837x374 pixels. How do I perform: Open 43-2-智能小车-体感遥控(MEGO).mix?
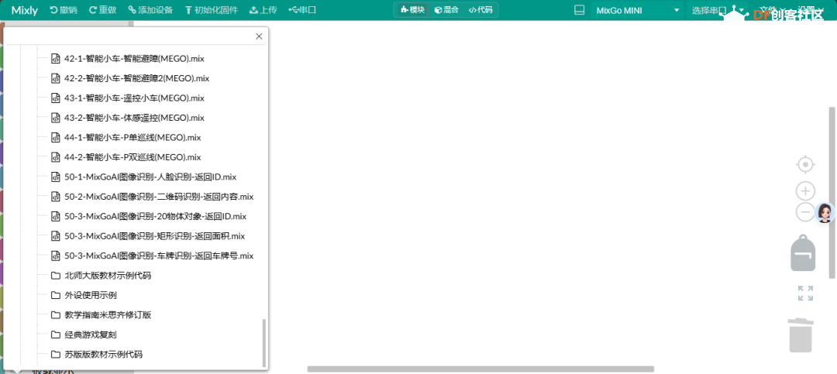coord(135,118)
